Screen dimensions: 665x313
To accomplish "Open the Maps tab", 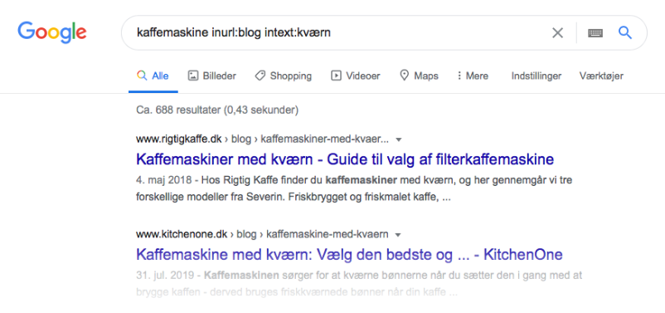I will pyautogui.click(x=419, y=76).
